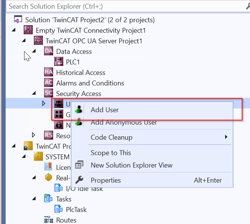
Task: Click the padlock node icon
Action: (x=59, y=125)
